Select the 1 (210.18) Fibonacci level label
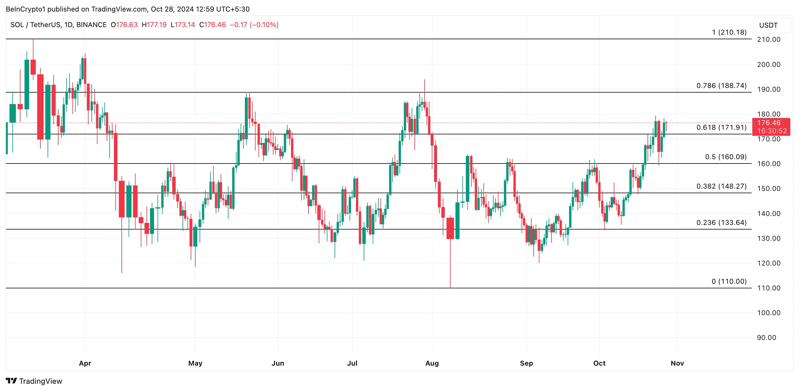Screen dimensions: 799x391 [729, 32]
